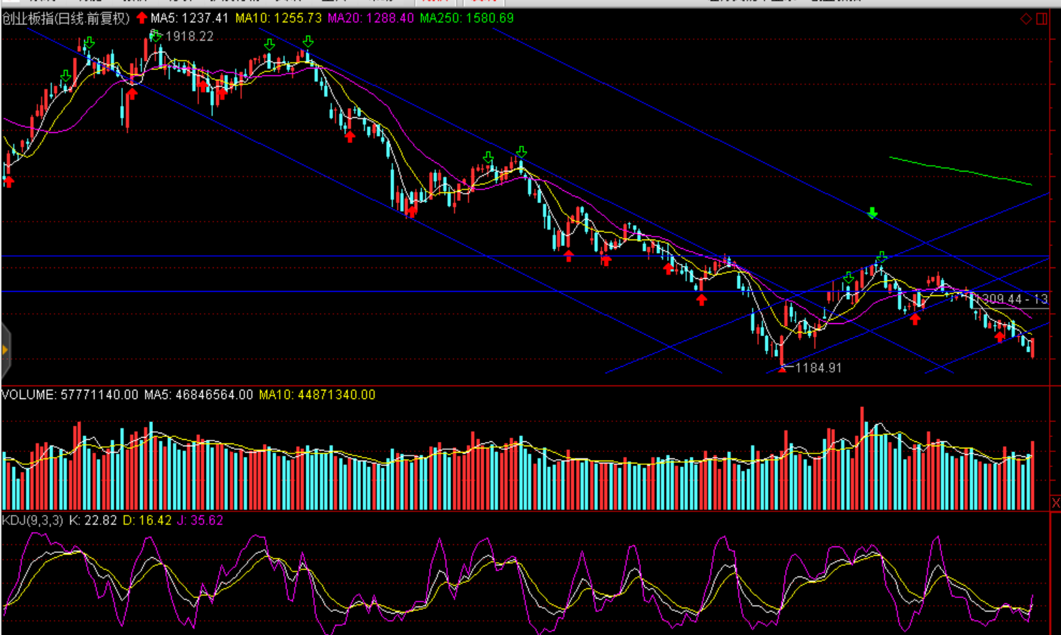
Task: Click the red split-panel icon at top-right
Action: [1042, 19]
